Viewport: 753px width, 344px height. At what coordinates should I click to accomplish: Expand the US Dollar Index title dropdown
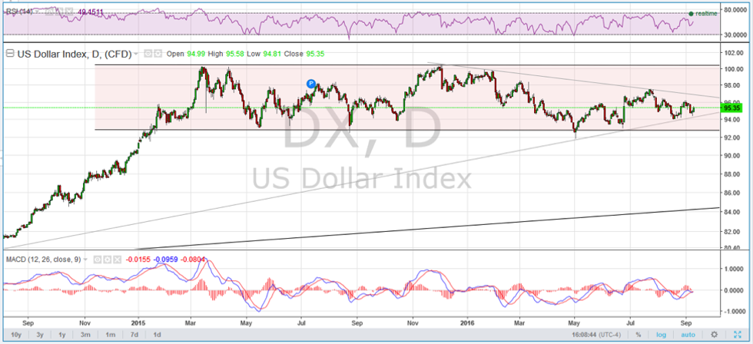pyautogui.click(x=137, y=54)
